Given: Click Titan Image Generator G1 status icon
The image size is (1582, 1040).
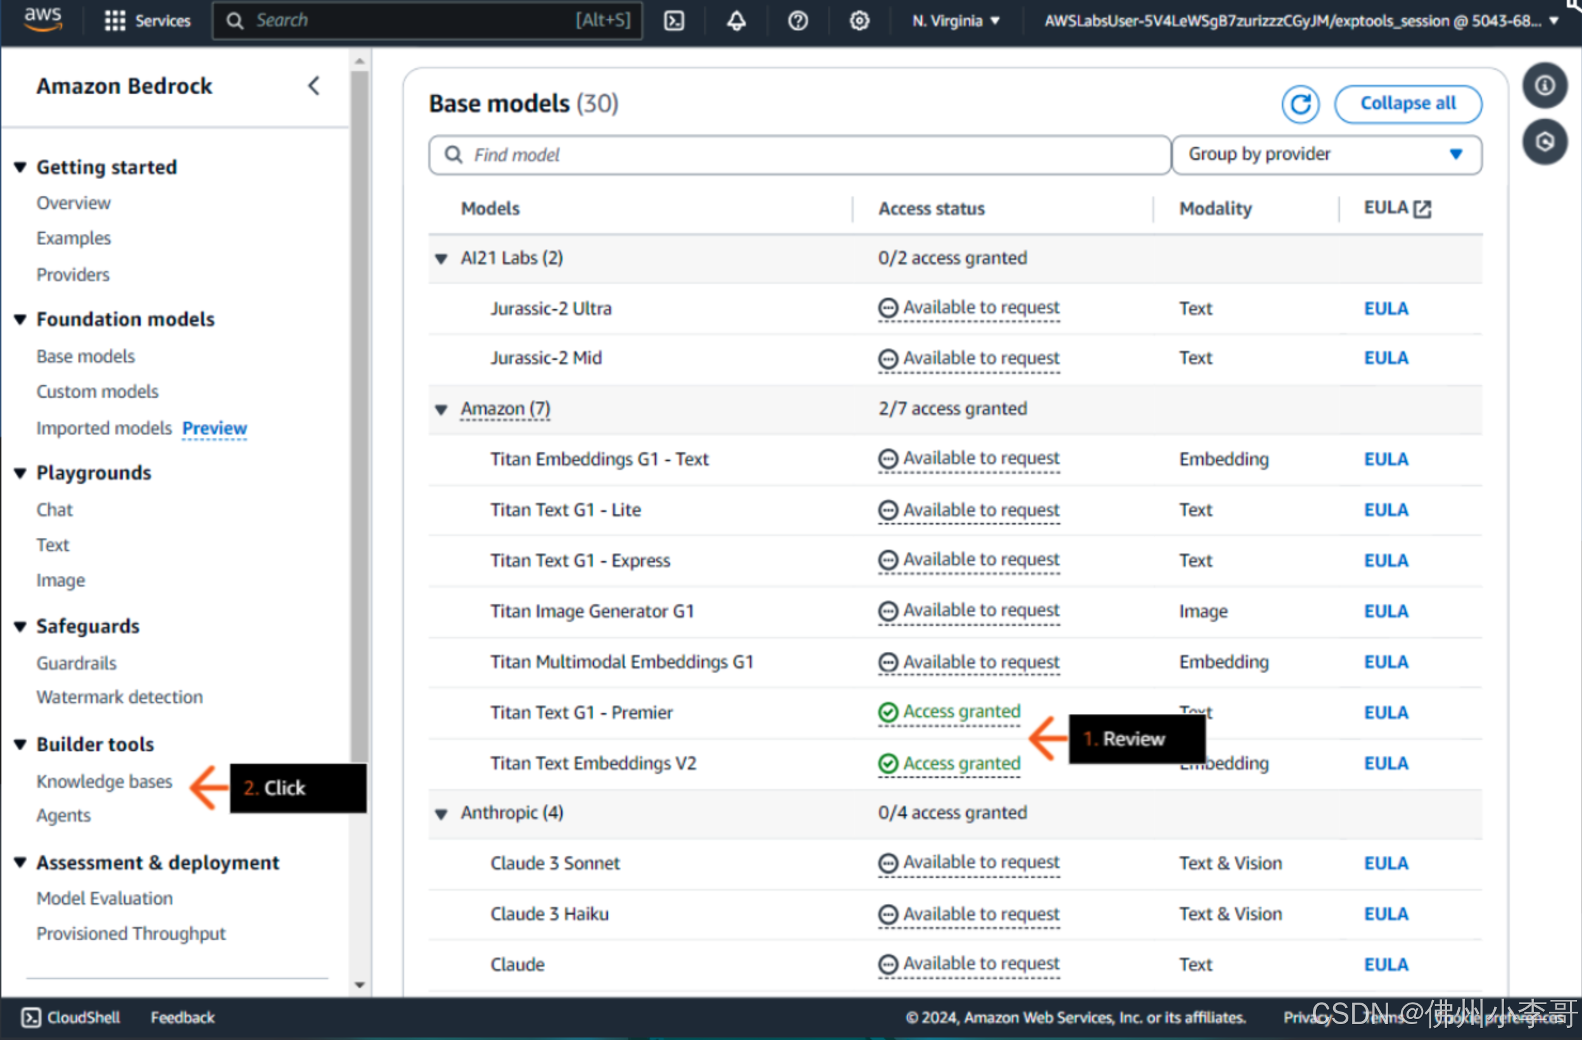Looking at the screenshot, I should tap(888, 611).
